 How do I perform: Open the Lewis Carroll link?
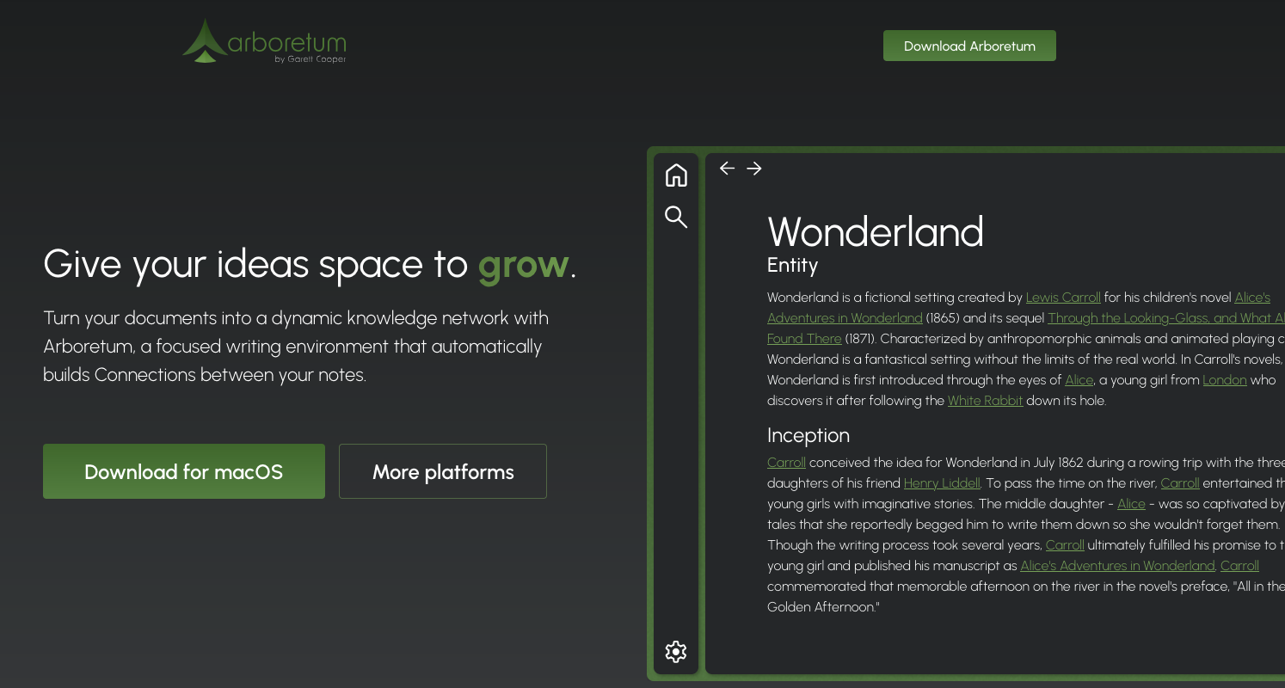pos(1063,298)
